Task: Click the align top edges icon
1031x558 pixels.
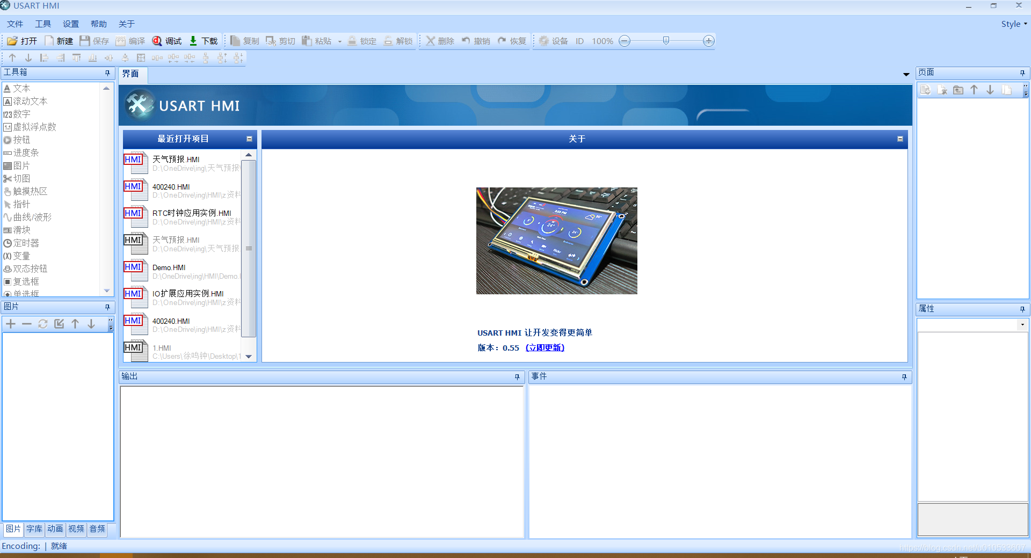Action: point(77,58)
